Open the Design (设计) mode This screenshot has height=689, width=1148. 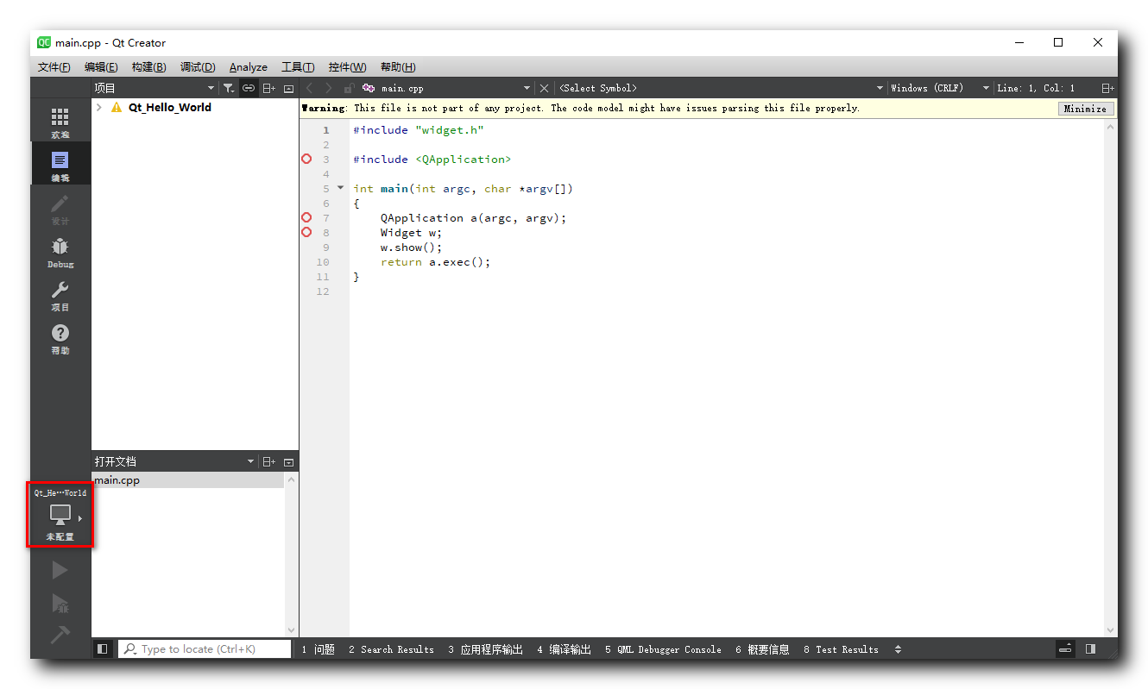[x=60, y=209]
